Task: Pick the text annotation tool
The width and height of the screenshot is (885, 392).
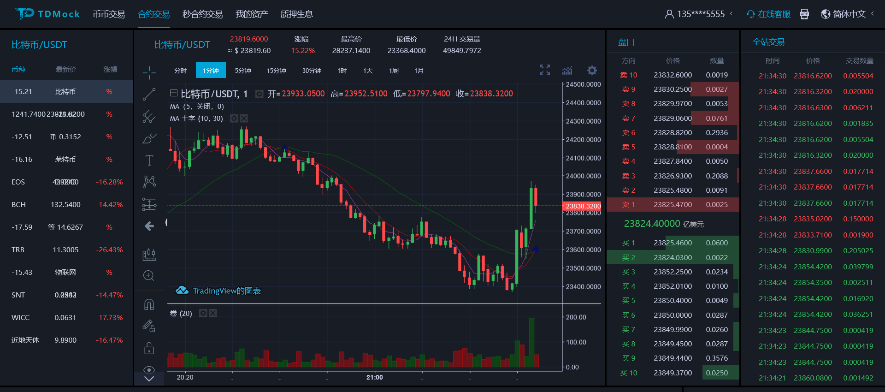Action: tap(149, 160)
